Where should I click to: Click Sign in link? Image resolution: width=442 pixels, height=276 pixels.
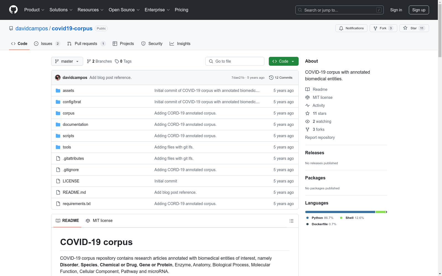(x=396, y=10)
